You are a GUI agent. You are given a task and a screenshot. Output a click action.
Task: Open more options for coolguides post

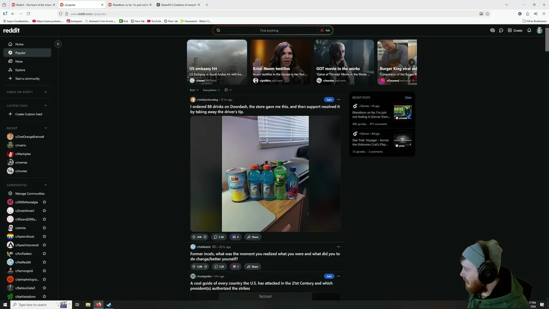[338, 276]
